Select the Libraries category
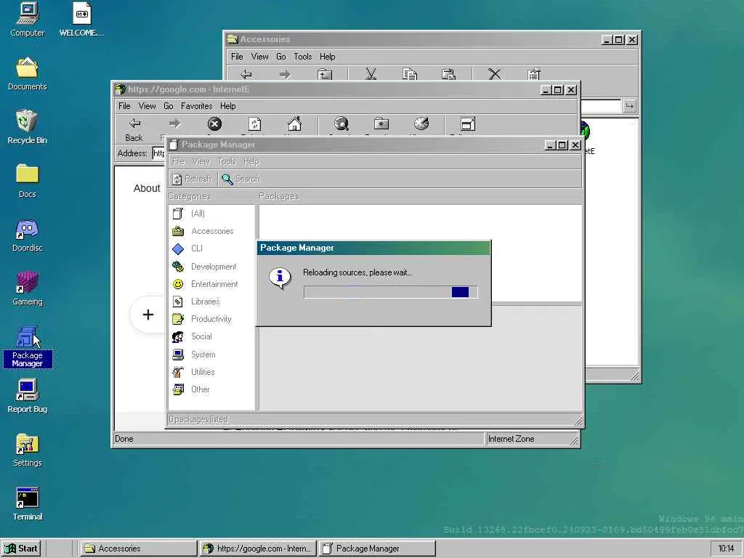The image size is (744, 558). click(211, 302)
